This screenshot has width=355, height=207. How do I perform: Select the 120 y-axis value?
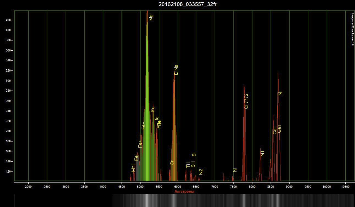[8, 171]
